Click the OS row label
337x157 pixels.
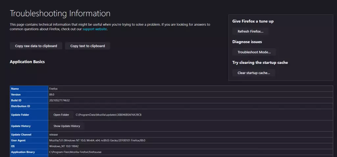pyautogui.click(x=13, y=146)
